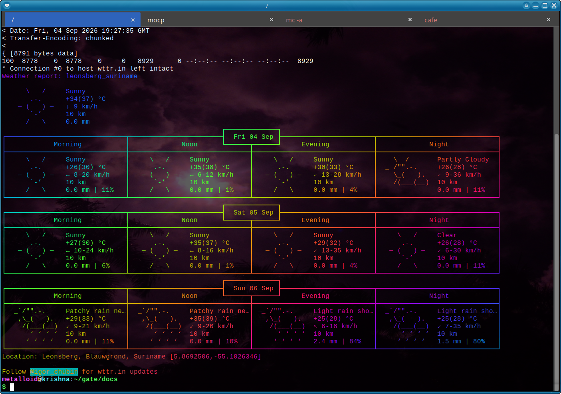The image size is (561, 394).
Task: Click the shell prompt cursor
Action: point(12,387)
